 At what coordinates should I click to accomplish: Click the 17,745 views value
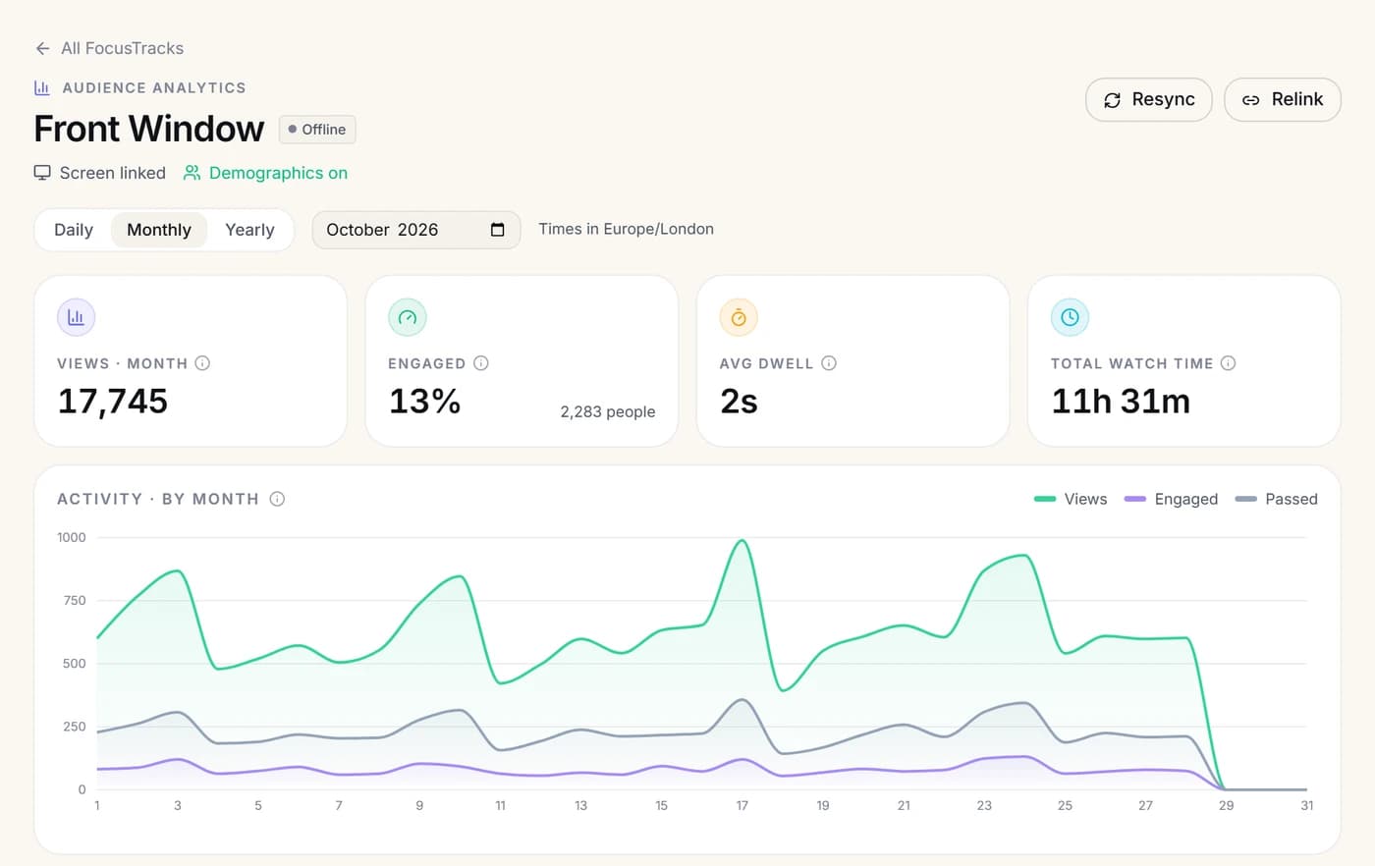point(113,401)
